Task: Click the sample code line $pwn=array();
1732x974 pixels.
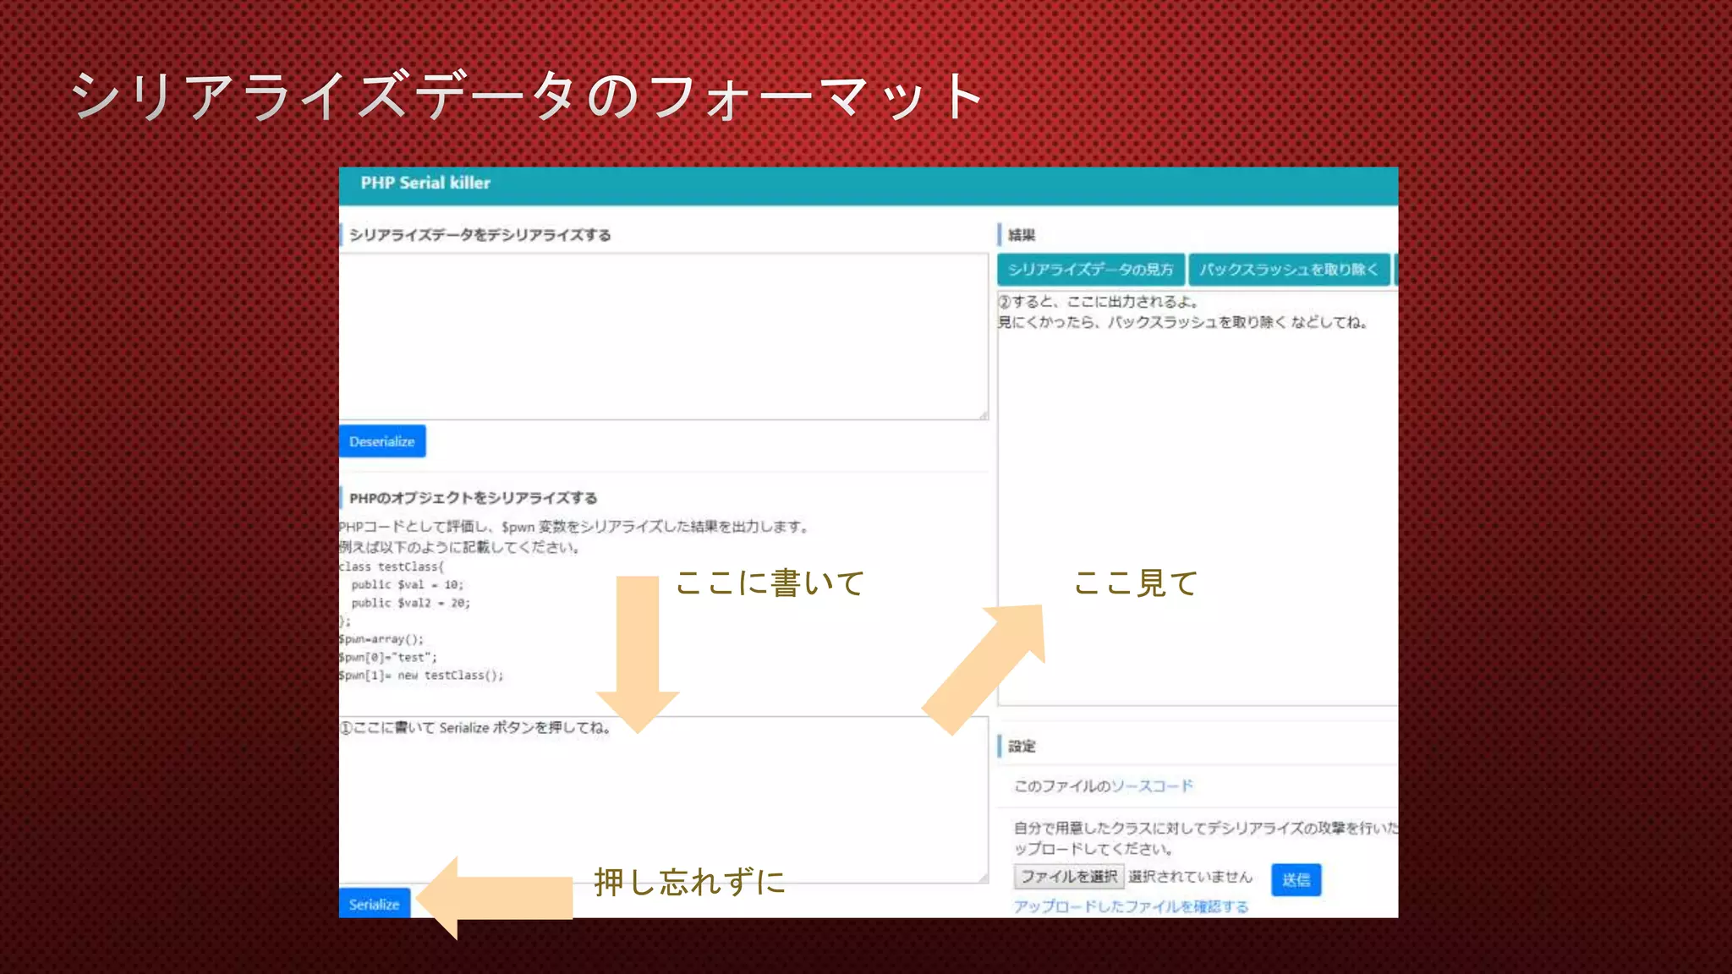Action: pyautogui.click(x=381, y=639)
